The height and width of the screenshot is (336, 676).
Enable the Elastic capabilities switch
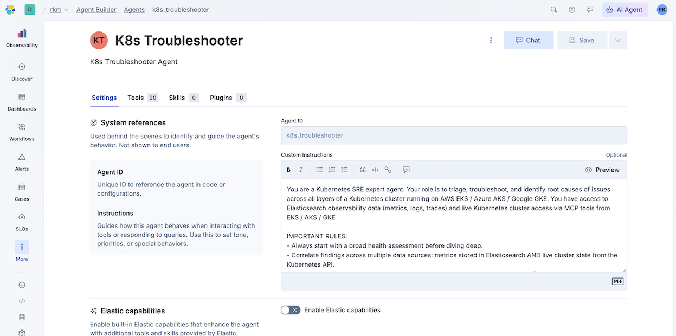coord(291,310)
